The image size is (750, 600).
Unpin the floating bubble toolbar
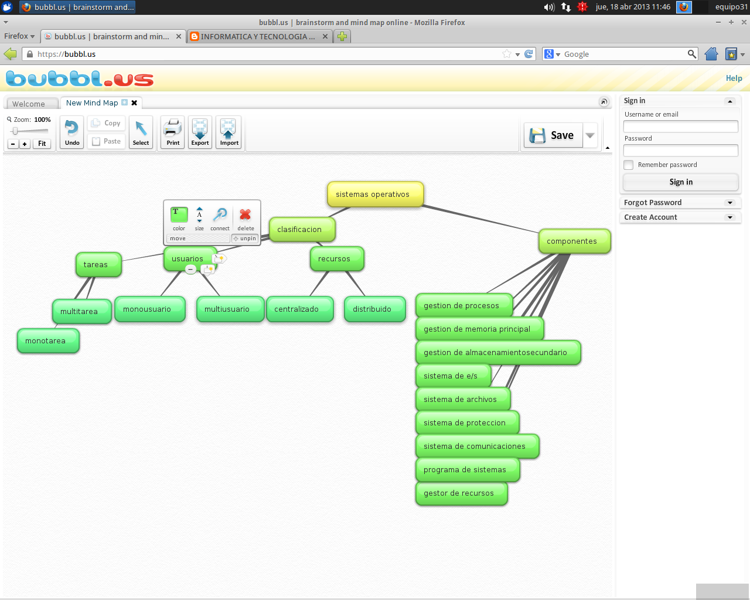pyautogui.click(x=245, y=238)
